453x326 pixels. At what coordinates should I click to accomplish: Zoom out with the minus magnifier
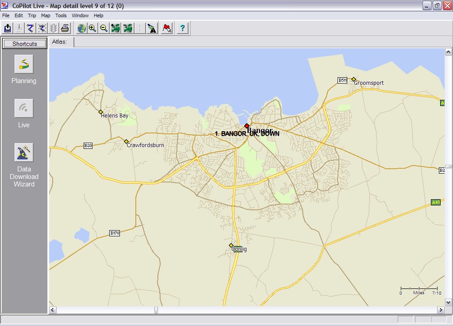point(104,28)
